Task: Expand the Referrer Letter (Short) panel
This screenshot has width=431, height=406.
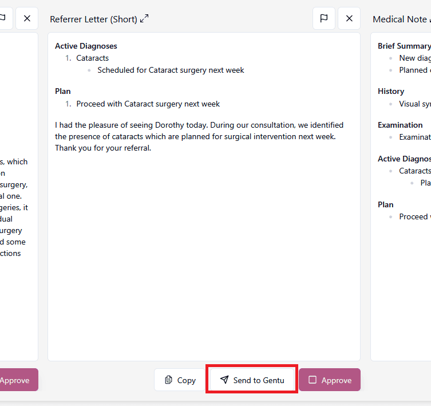Action: coord(144,18)
